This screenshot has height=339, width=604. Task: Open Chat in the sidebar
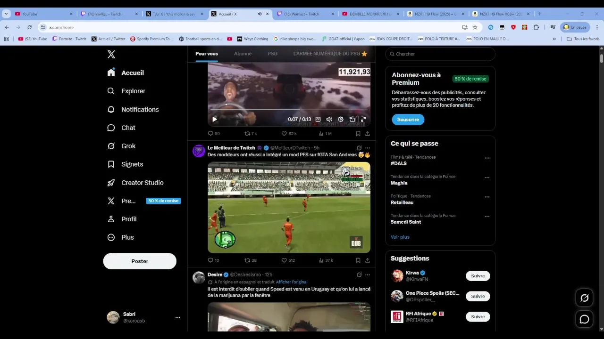pos(121,128)
